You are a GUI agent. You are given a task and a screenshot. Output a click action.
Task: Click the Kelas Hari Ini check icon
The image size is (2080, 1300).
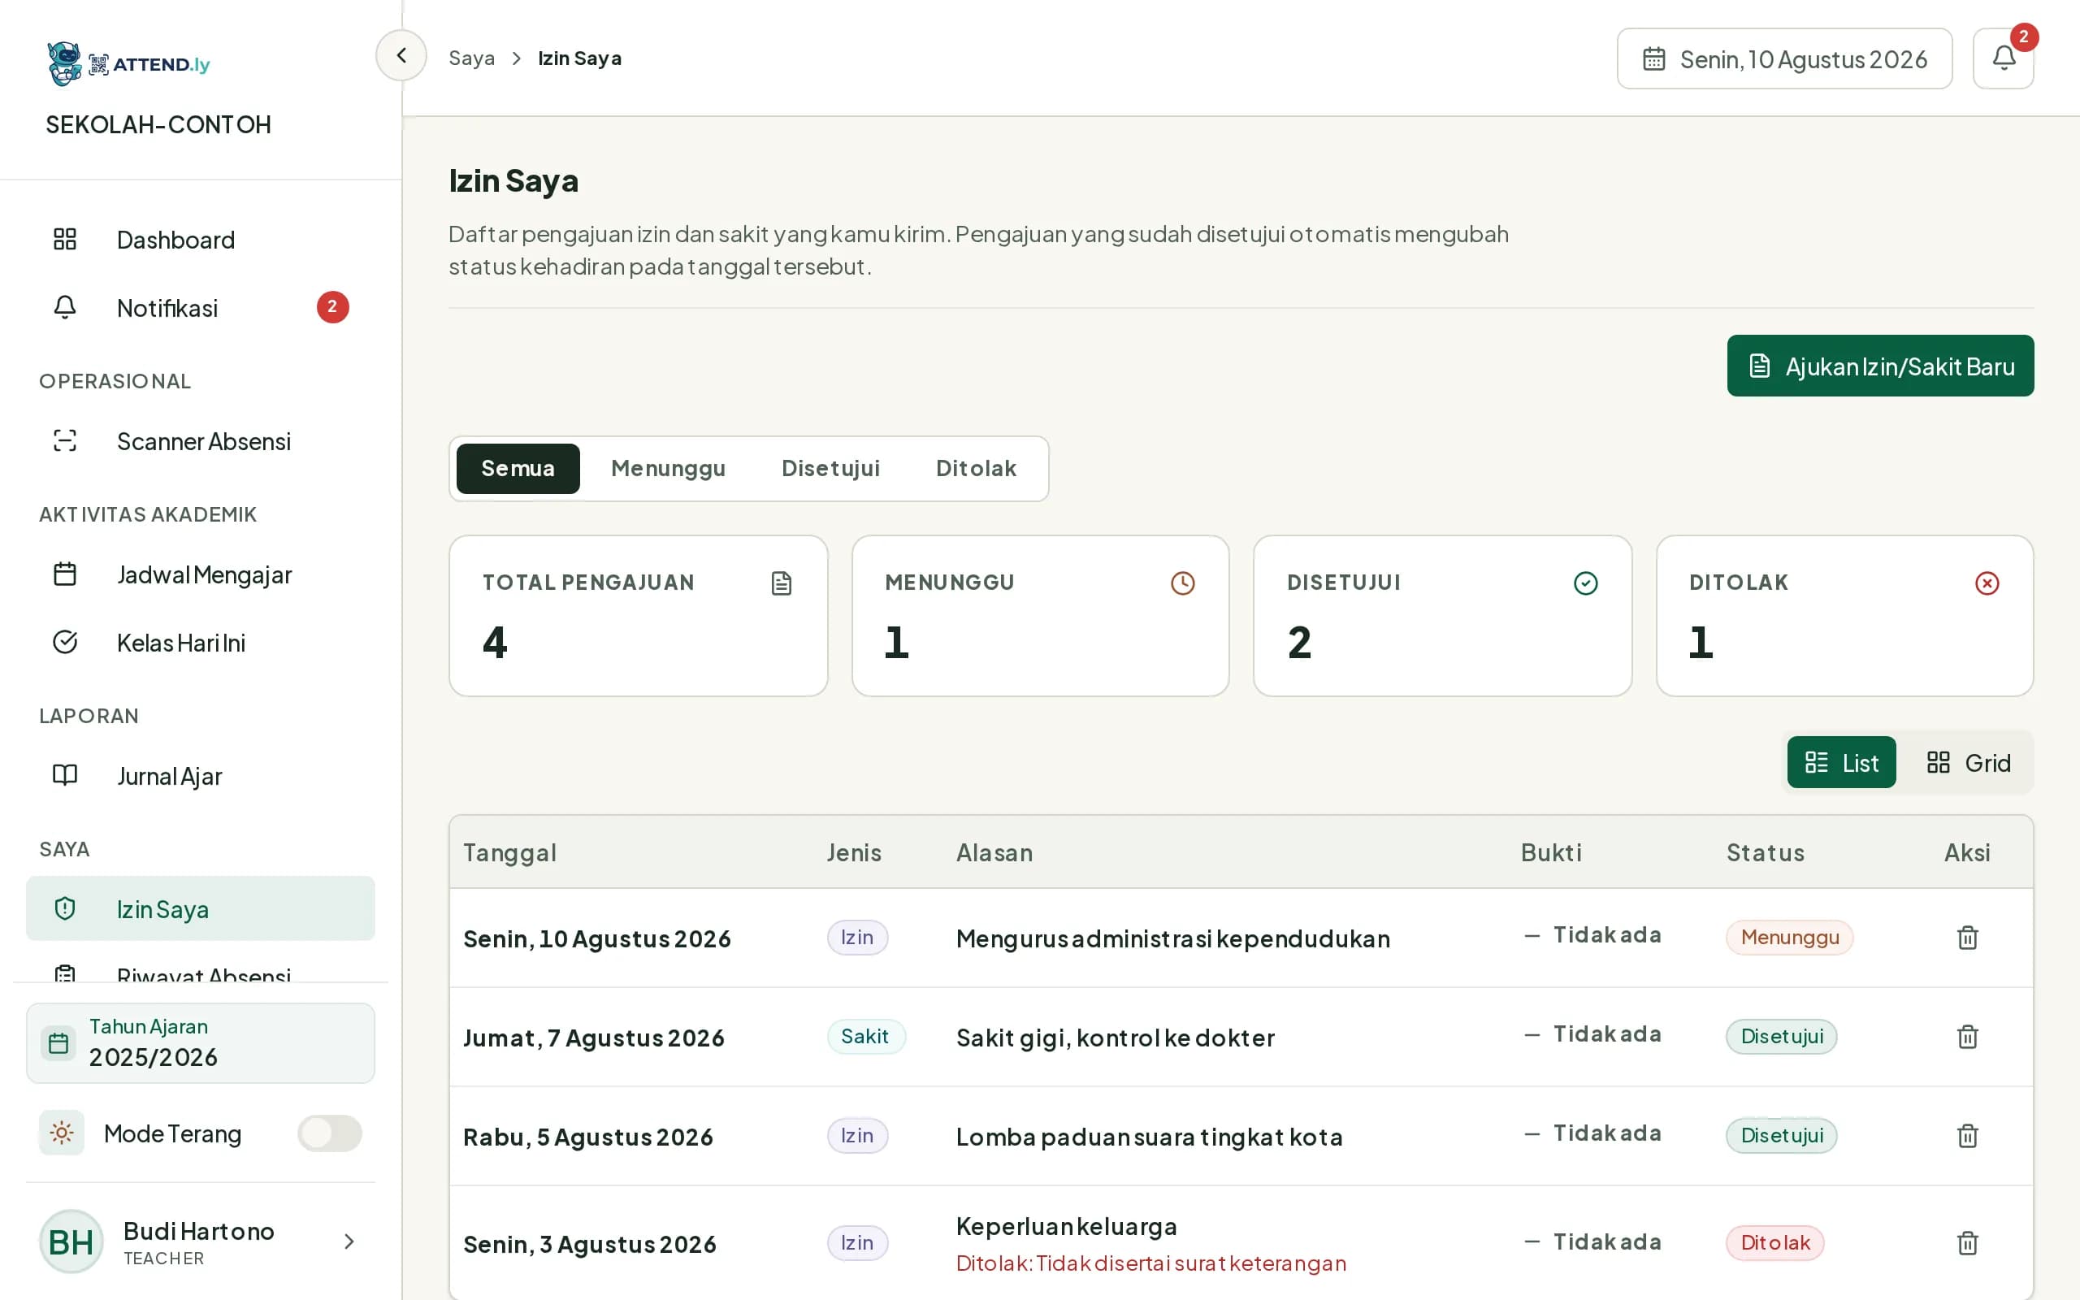pos(65,642)
